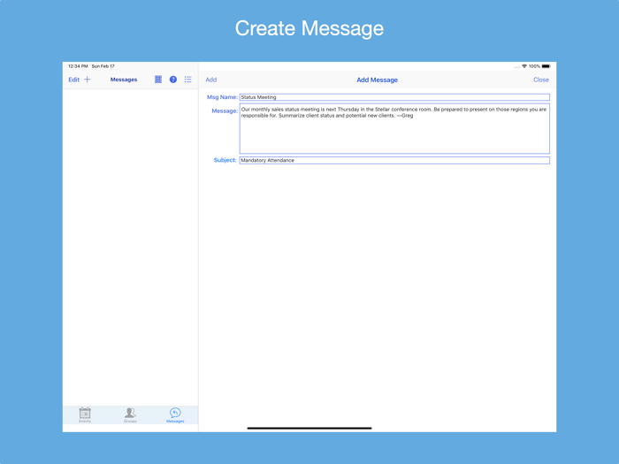Click the Edit button in Messages panel
The height and width of the screenshot is (464, 619).
[73, 80]
